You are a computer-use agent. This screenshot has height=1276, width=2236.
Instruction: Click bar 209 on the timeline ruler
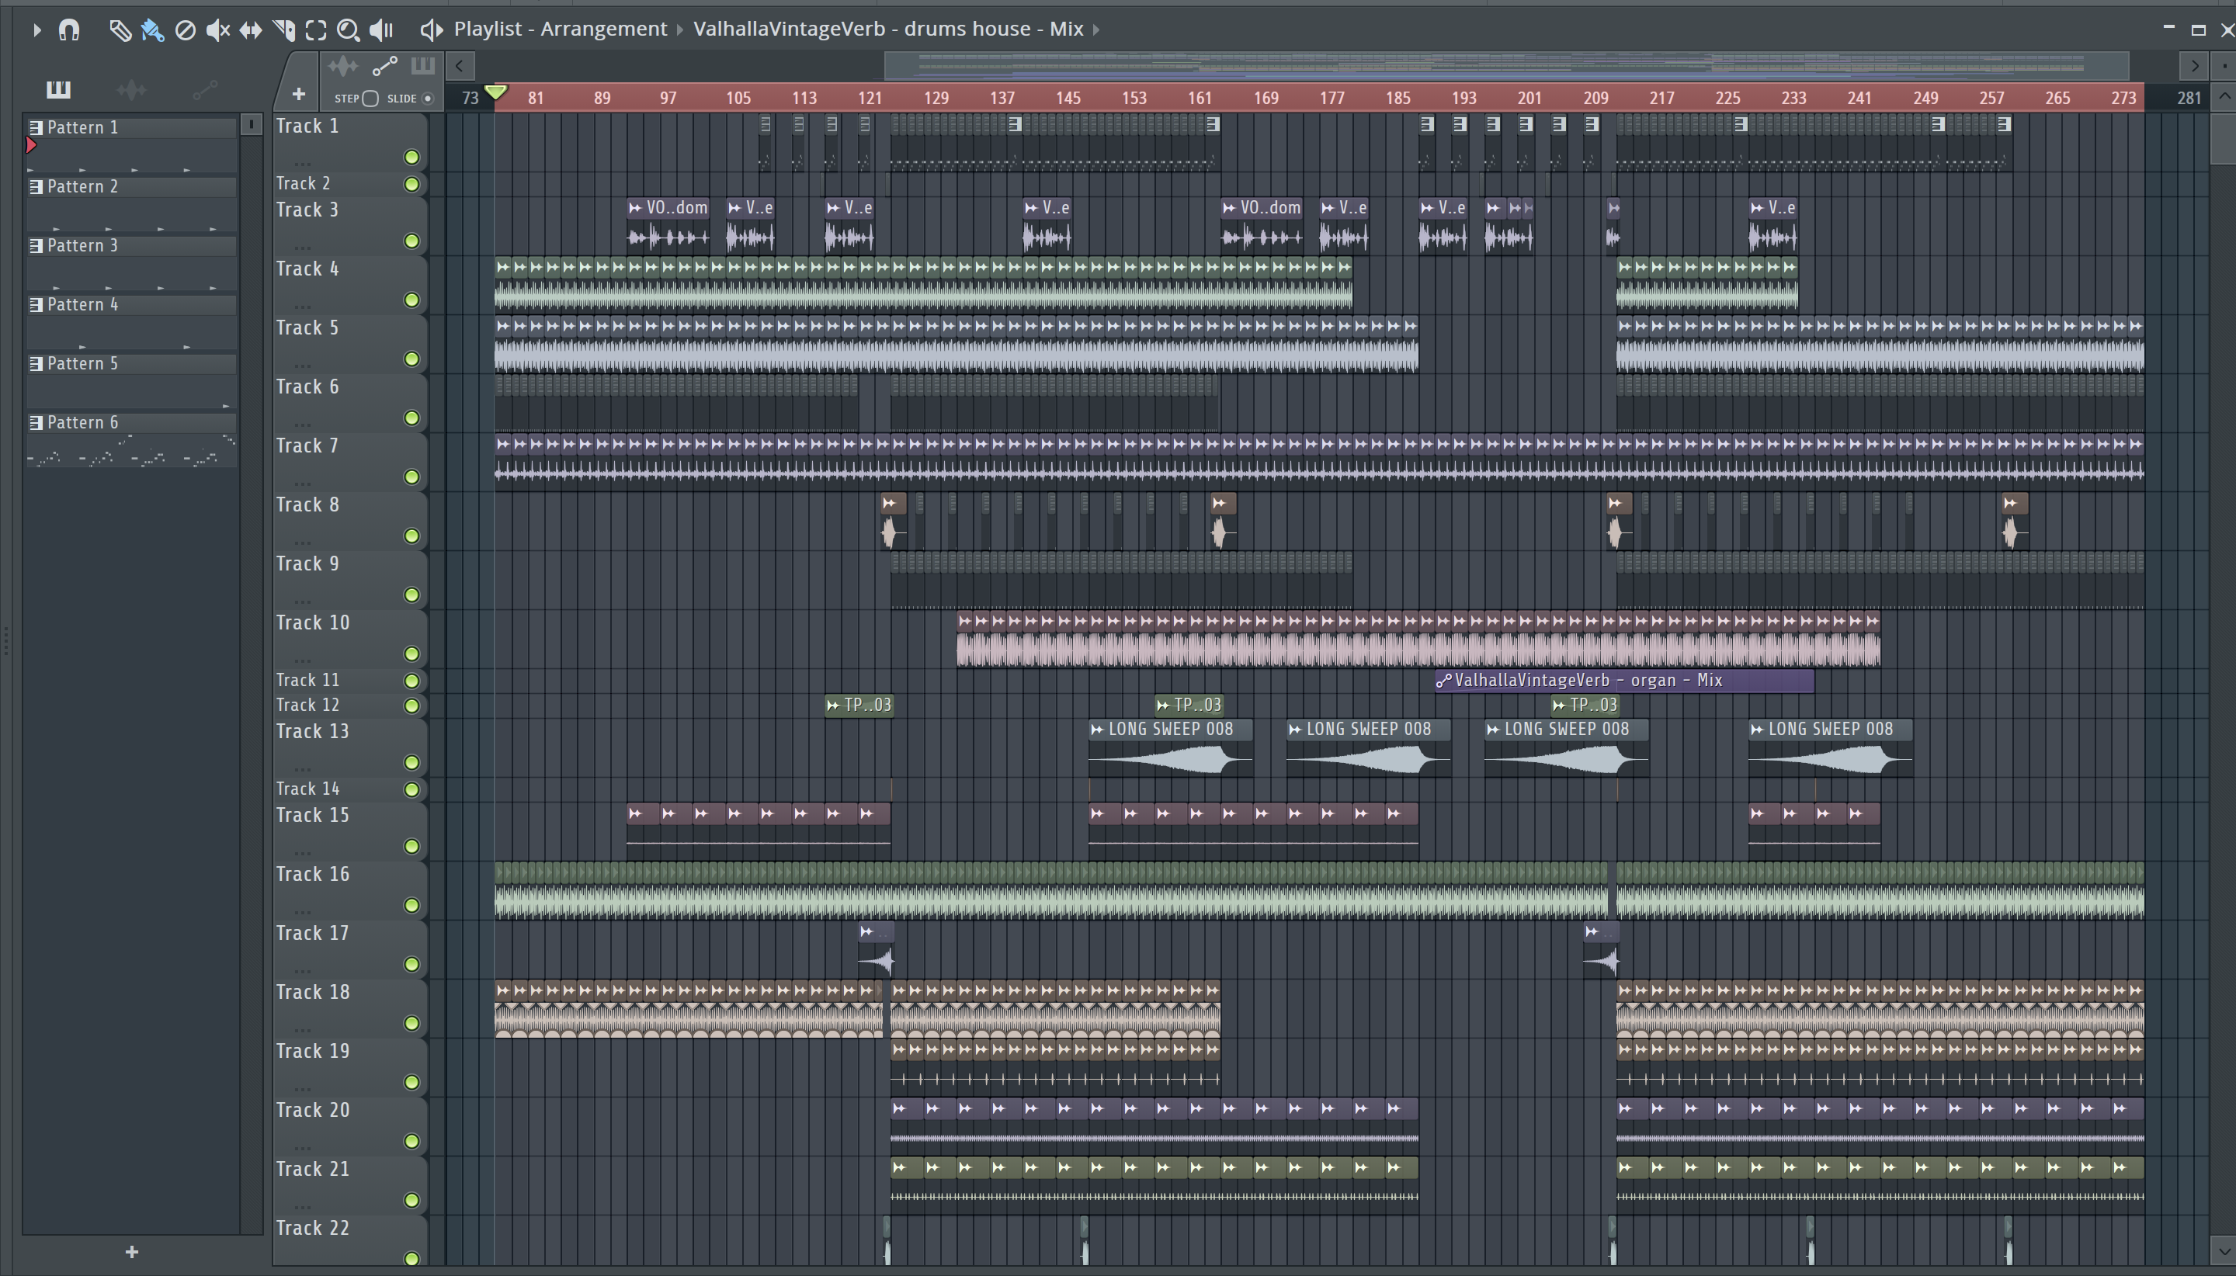(x=1595, y=98)
